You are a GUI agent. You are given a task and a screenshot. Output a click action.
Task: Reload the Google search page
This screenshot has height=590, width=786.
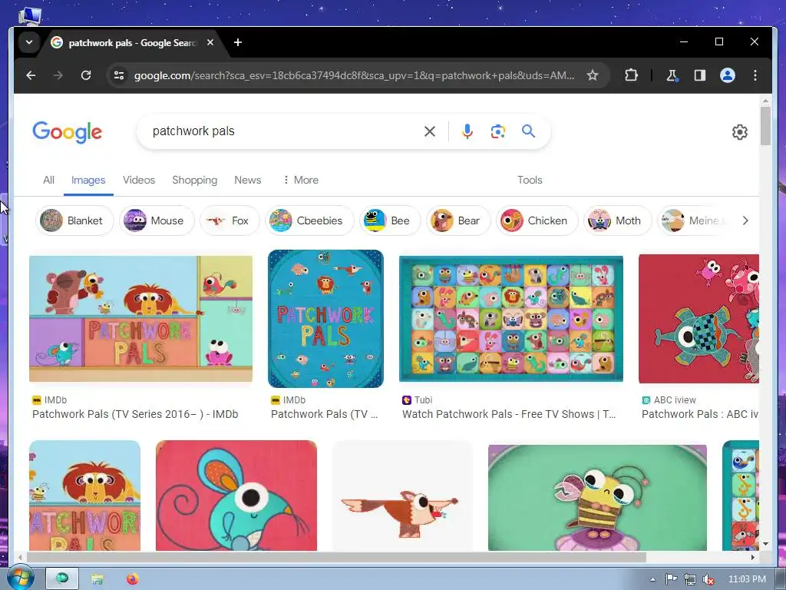coord(86,75)
